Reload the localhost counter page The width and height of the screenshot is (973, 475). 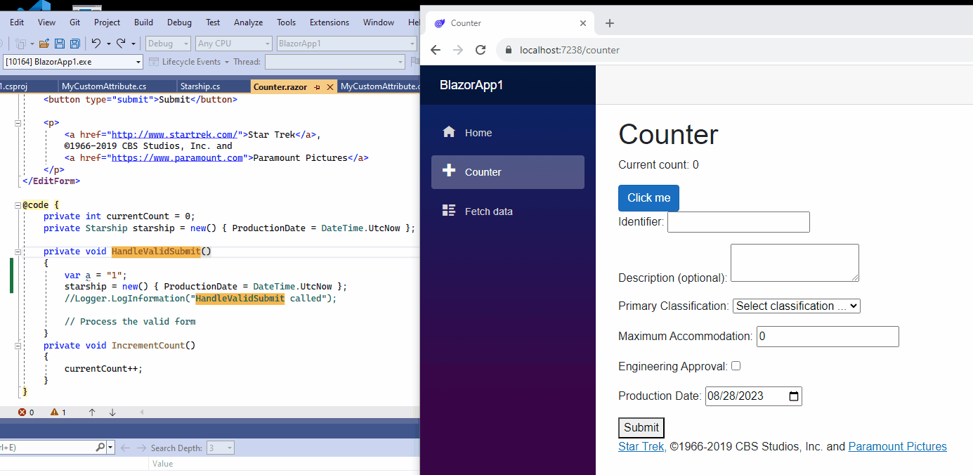(x=481, y=50)
